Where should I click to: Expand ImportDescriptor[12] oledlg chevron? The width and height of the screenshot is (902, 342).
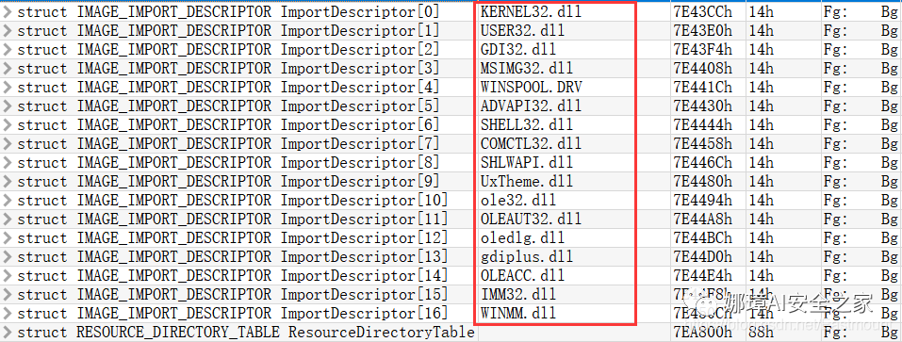click(7, 238)
